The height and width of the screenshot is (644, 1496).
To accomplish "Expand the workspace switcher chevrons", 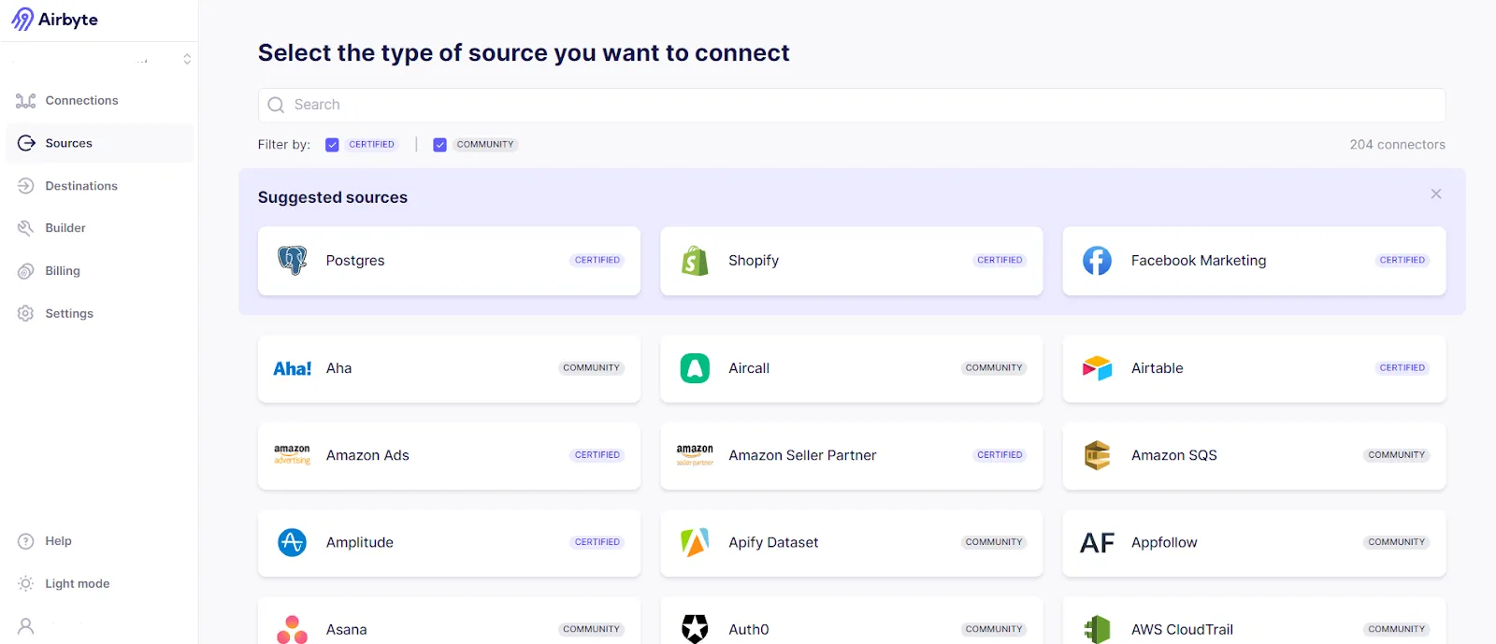I will 187,59.
